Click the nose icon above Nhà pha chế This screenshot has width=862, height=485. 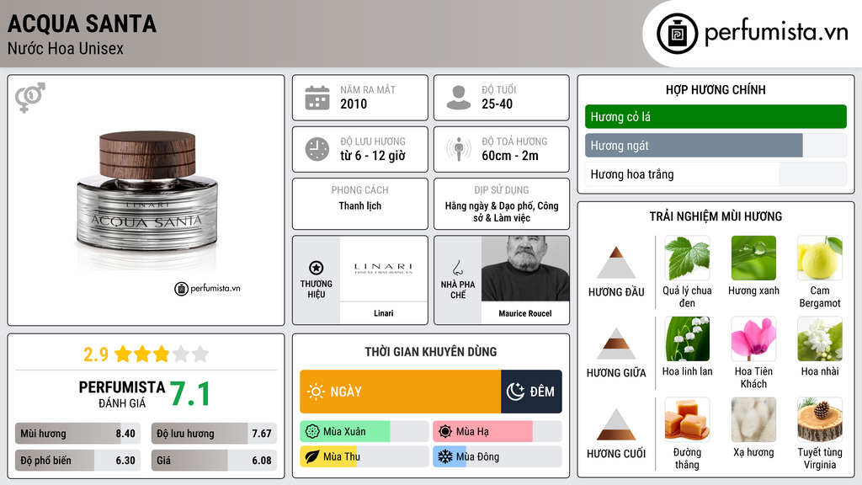point(457,268)
